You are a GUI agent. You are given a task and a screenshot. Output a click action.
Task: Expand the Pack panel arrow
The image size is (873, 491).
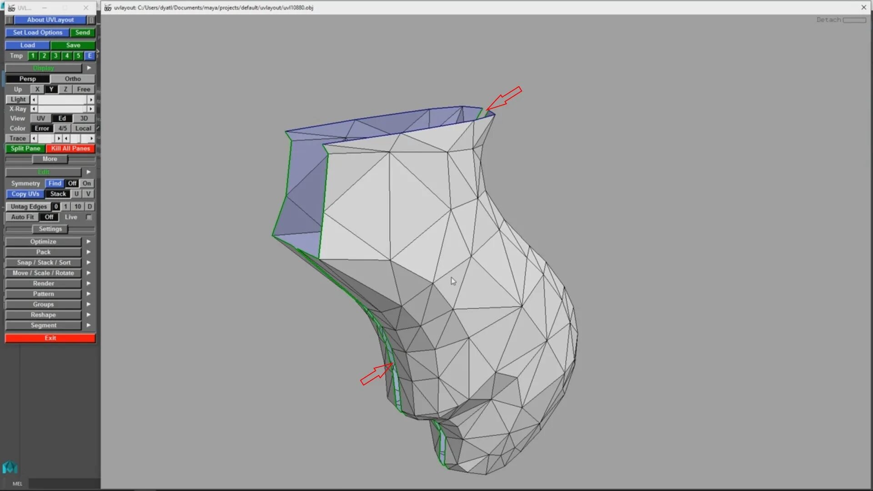click(89, 252)
